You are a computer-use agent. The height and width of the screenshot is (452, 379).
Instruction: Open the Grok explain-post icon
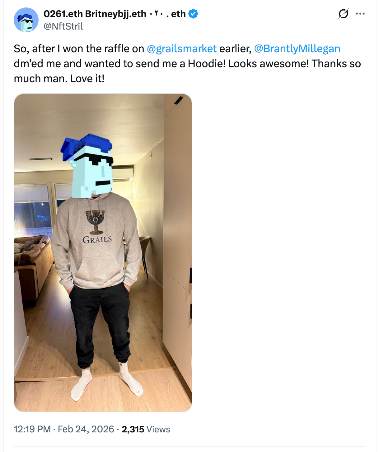click(x=343, y=14)
